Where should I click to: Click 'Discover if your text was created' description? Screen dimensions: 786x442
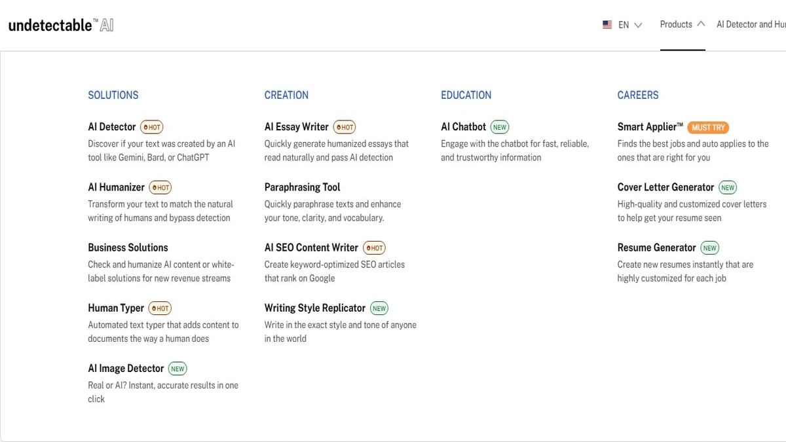[162, 151]
